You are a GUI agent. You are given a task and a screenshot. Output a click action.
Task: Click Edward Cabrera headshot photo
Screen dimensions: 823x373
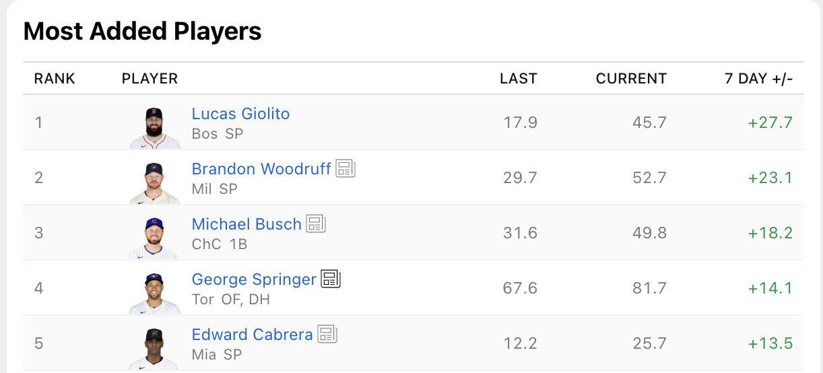[x=155, y=349]
